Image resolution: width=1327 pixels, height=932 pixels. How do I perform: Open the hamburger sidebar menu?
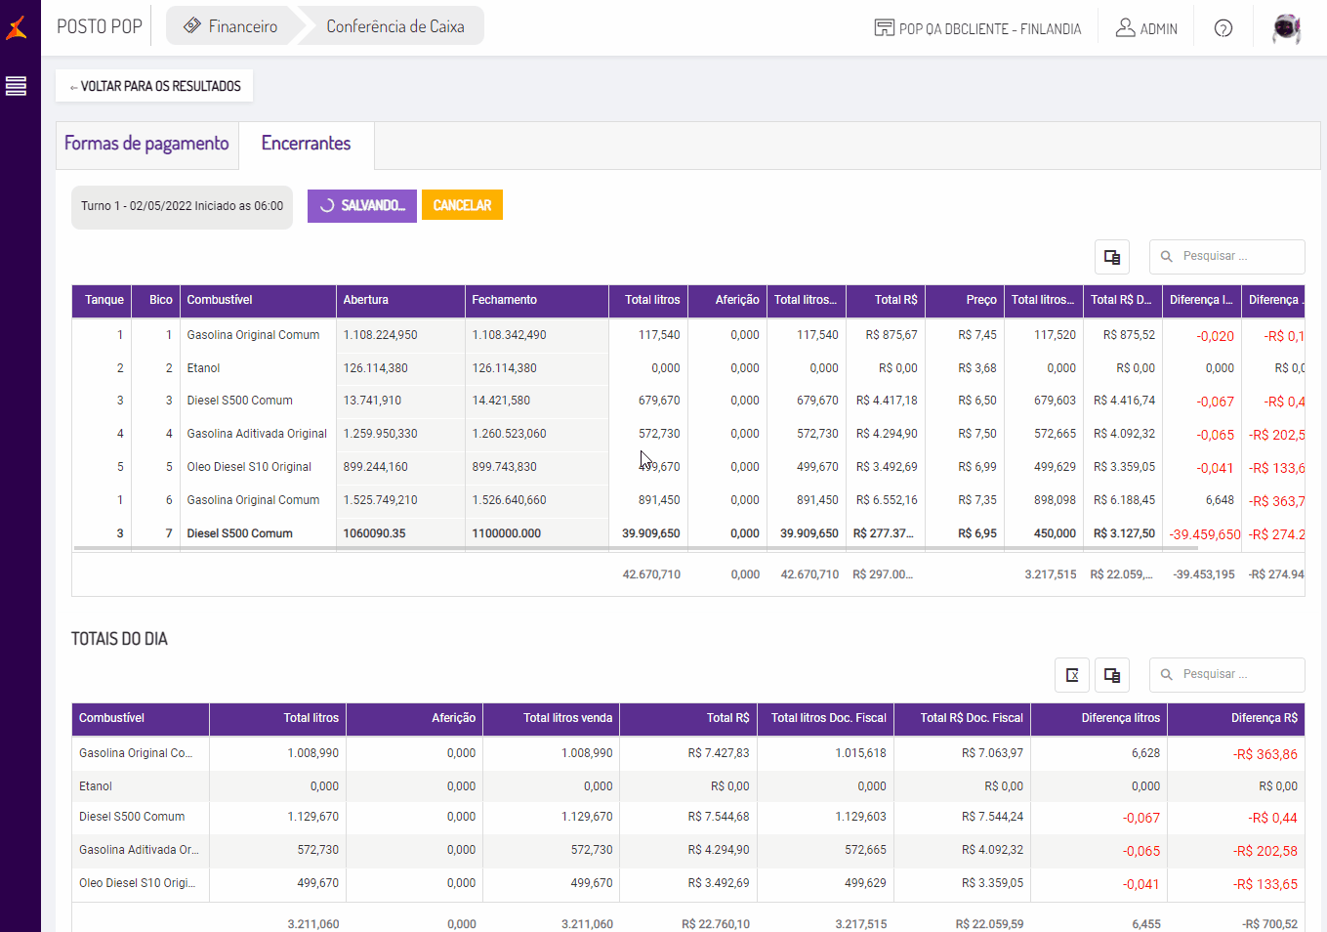(16, 86)
